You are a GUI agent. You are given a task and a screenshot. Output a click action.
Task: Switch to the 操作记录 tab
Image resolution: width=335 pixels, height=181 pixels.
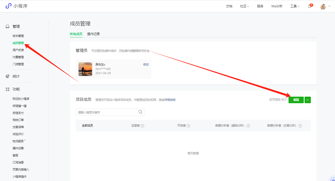point(93,34)
